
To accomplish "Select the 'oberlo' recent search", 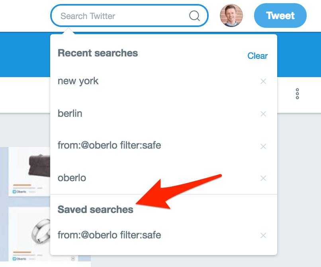I will (x=72, y=178).
